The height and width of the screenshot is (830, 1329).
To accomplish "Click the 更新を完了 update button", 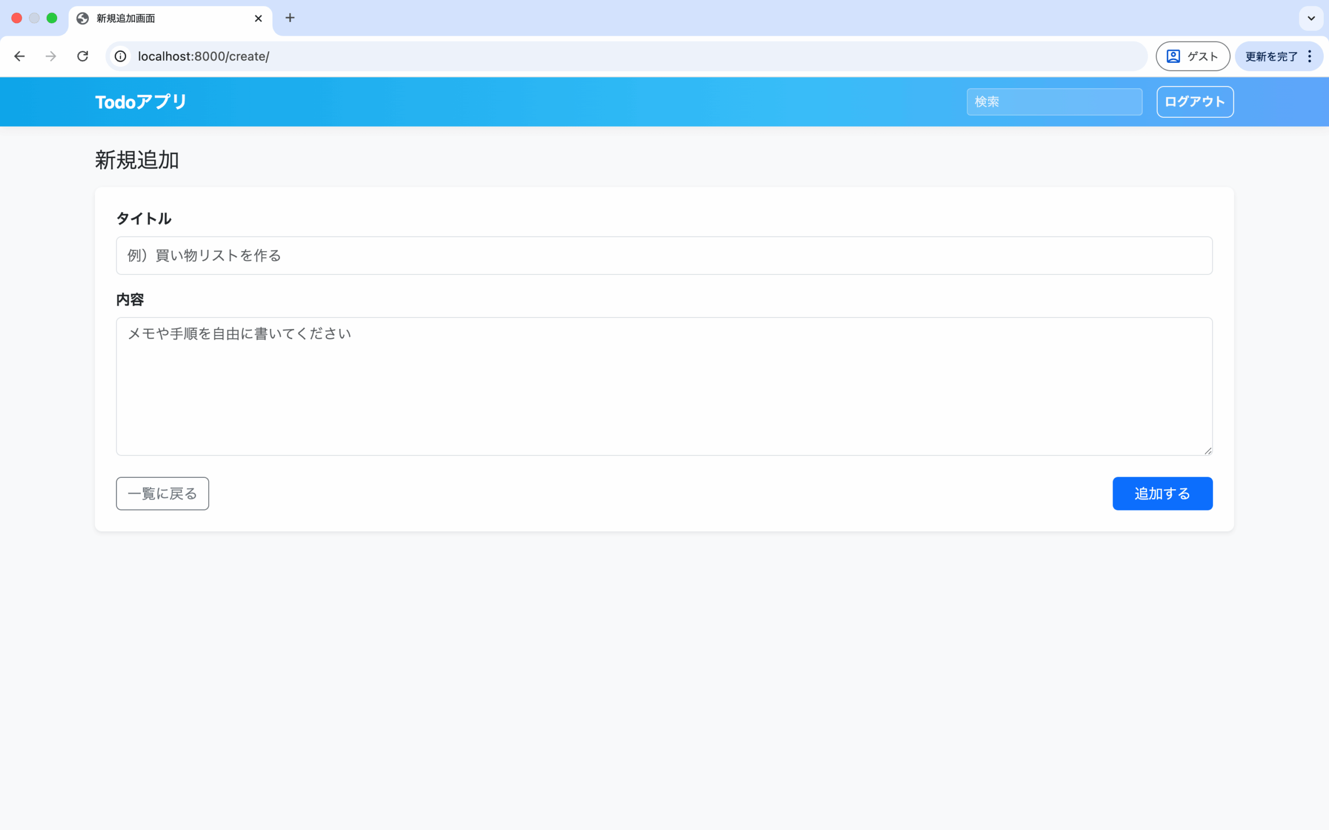I will point(1271,56).
